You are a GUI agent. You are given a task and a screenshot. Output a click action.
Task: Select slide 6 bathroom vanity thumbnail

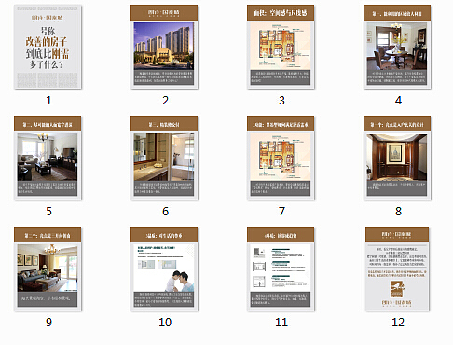tap(164, 158)
